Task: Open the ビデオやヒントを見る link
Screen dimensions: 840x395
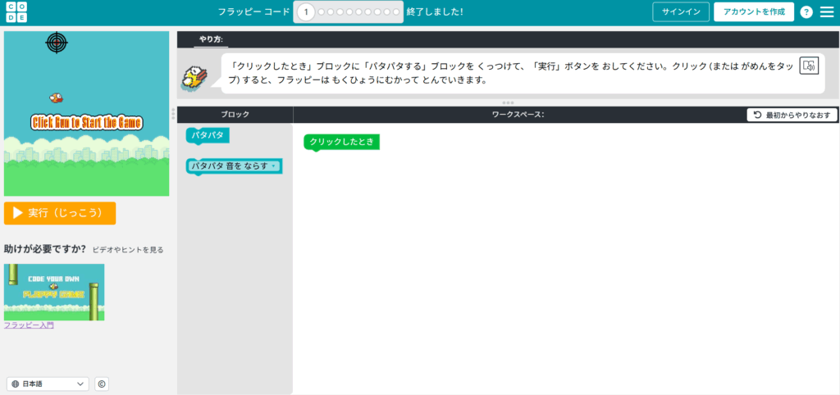Action: (x=128, y=250)
